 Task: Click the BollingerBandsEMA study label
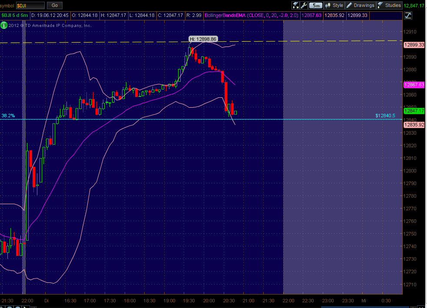pyautogui.click(x=252, y=15)
